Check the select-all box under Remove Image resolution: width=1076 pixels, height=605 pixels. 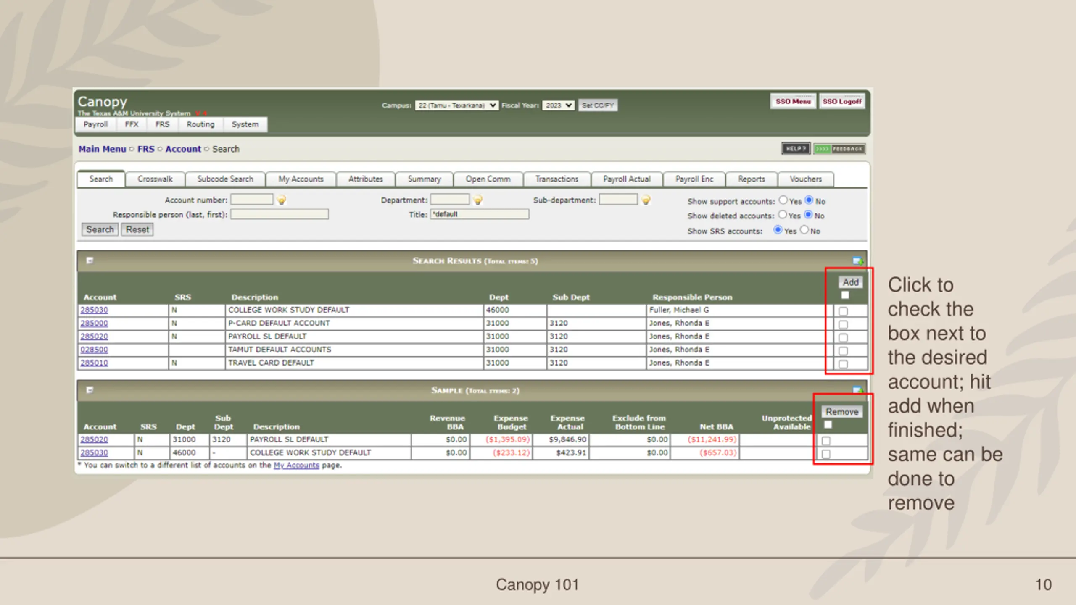tap(828, 425)
